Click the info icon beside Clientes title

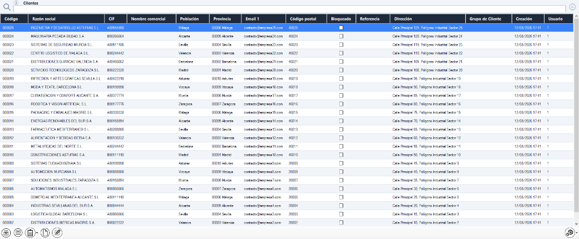click(x=16, y=3)
